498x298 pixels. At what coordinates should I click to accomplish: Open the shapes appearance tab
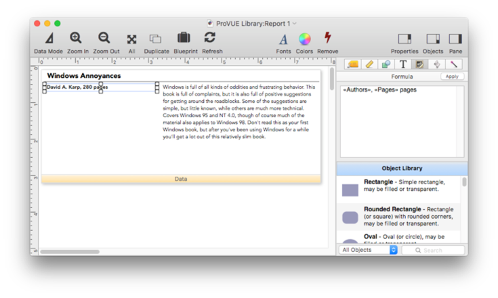386,64
